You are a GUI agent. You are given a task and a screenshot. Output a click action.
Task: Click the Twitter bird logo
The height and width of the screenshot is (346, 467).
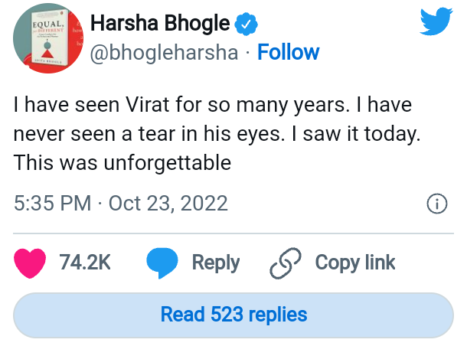[437, 24]
